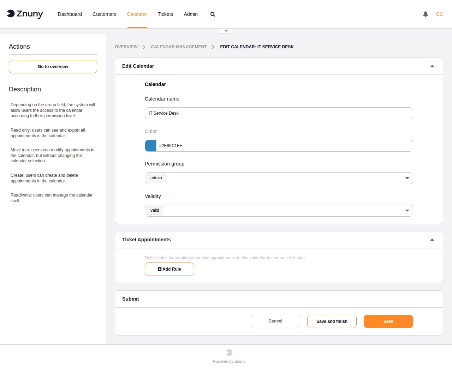
Task: Click the Powered by Znuny footer logo
Action: click(229, 352)
